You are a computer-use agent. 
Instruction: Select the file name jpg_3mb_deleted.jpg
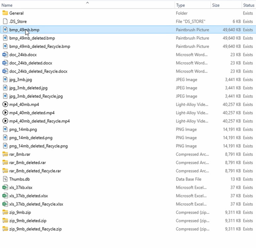pyautogui.click(x=28, y=88)
